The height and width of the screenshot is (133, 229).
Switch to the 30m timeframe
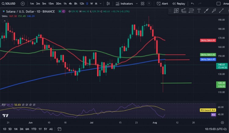59,4
